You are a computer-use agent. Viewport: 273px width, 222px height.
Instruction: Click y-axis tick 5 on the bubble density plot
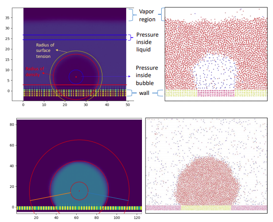click(8, 81)
